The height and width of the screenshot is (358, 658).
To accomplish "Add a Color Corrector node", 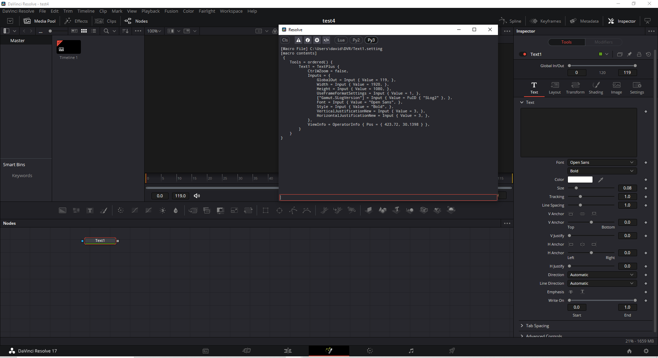I will (121, 210).
